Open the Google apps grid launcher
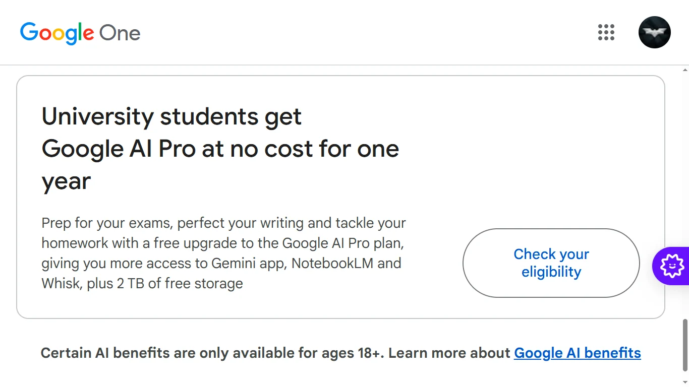 point(606,32)
